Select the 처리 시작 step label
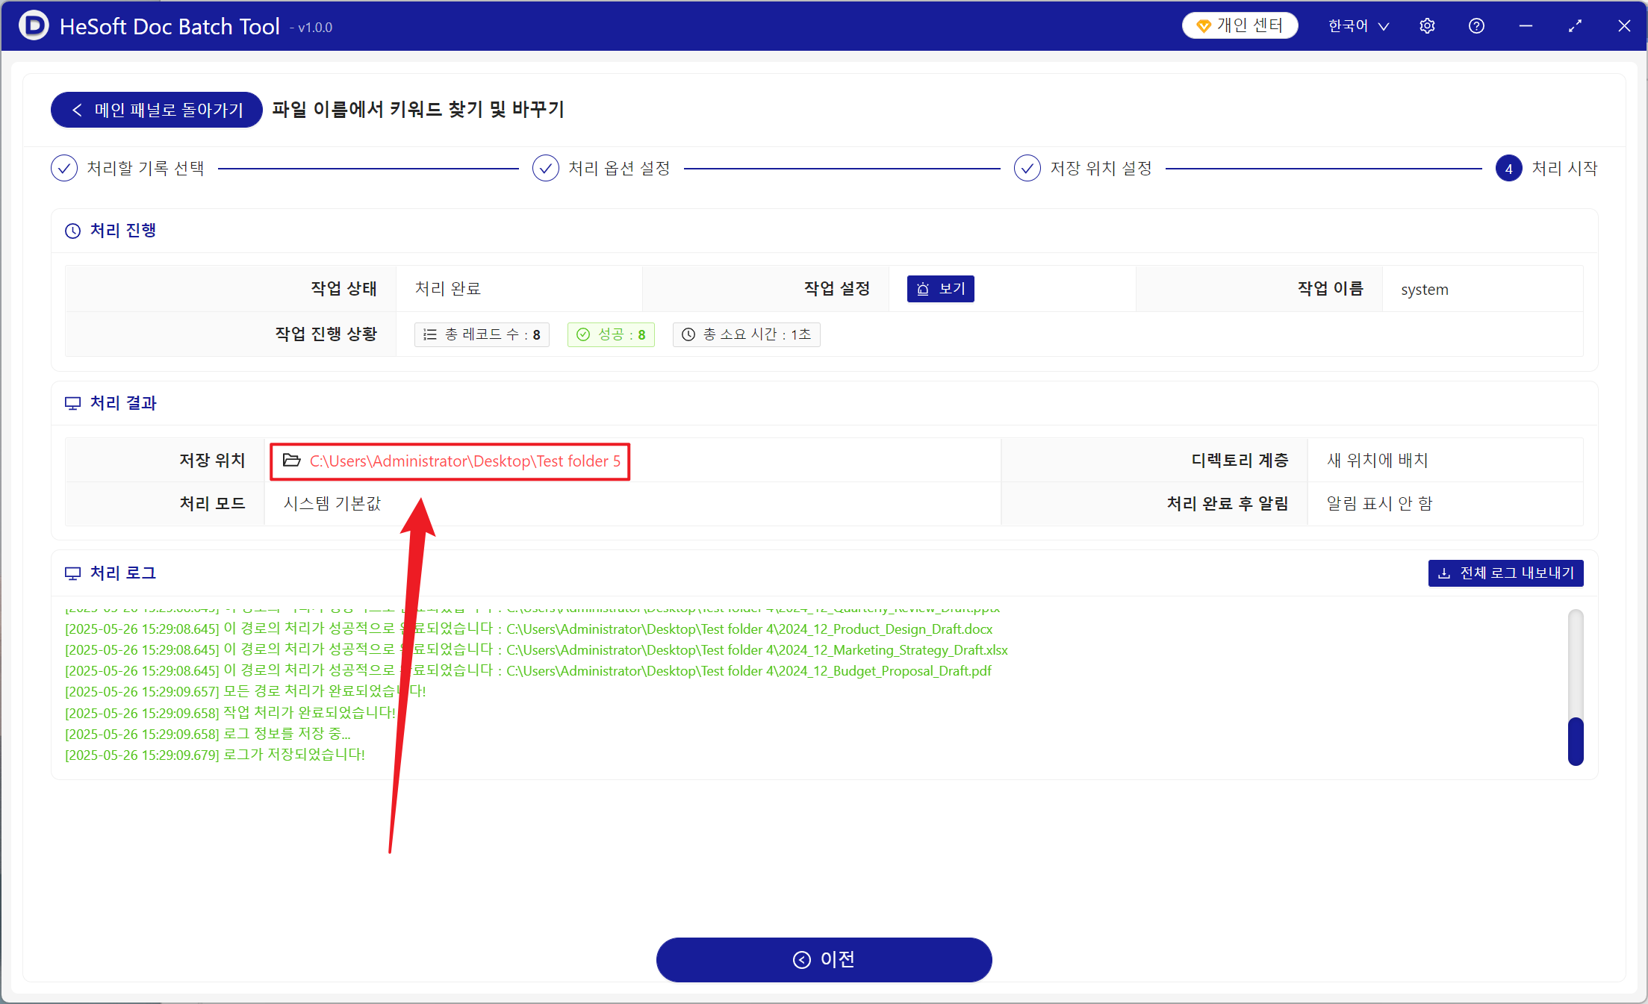Screen dimensions: 1648x1004 1564,169
